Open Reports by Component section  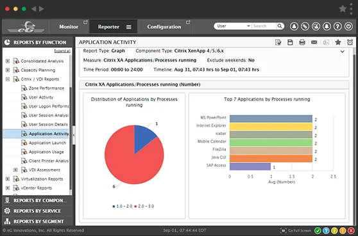(37, 200)
